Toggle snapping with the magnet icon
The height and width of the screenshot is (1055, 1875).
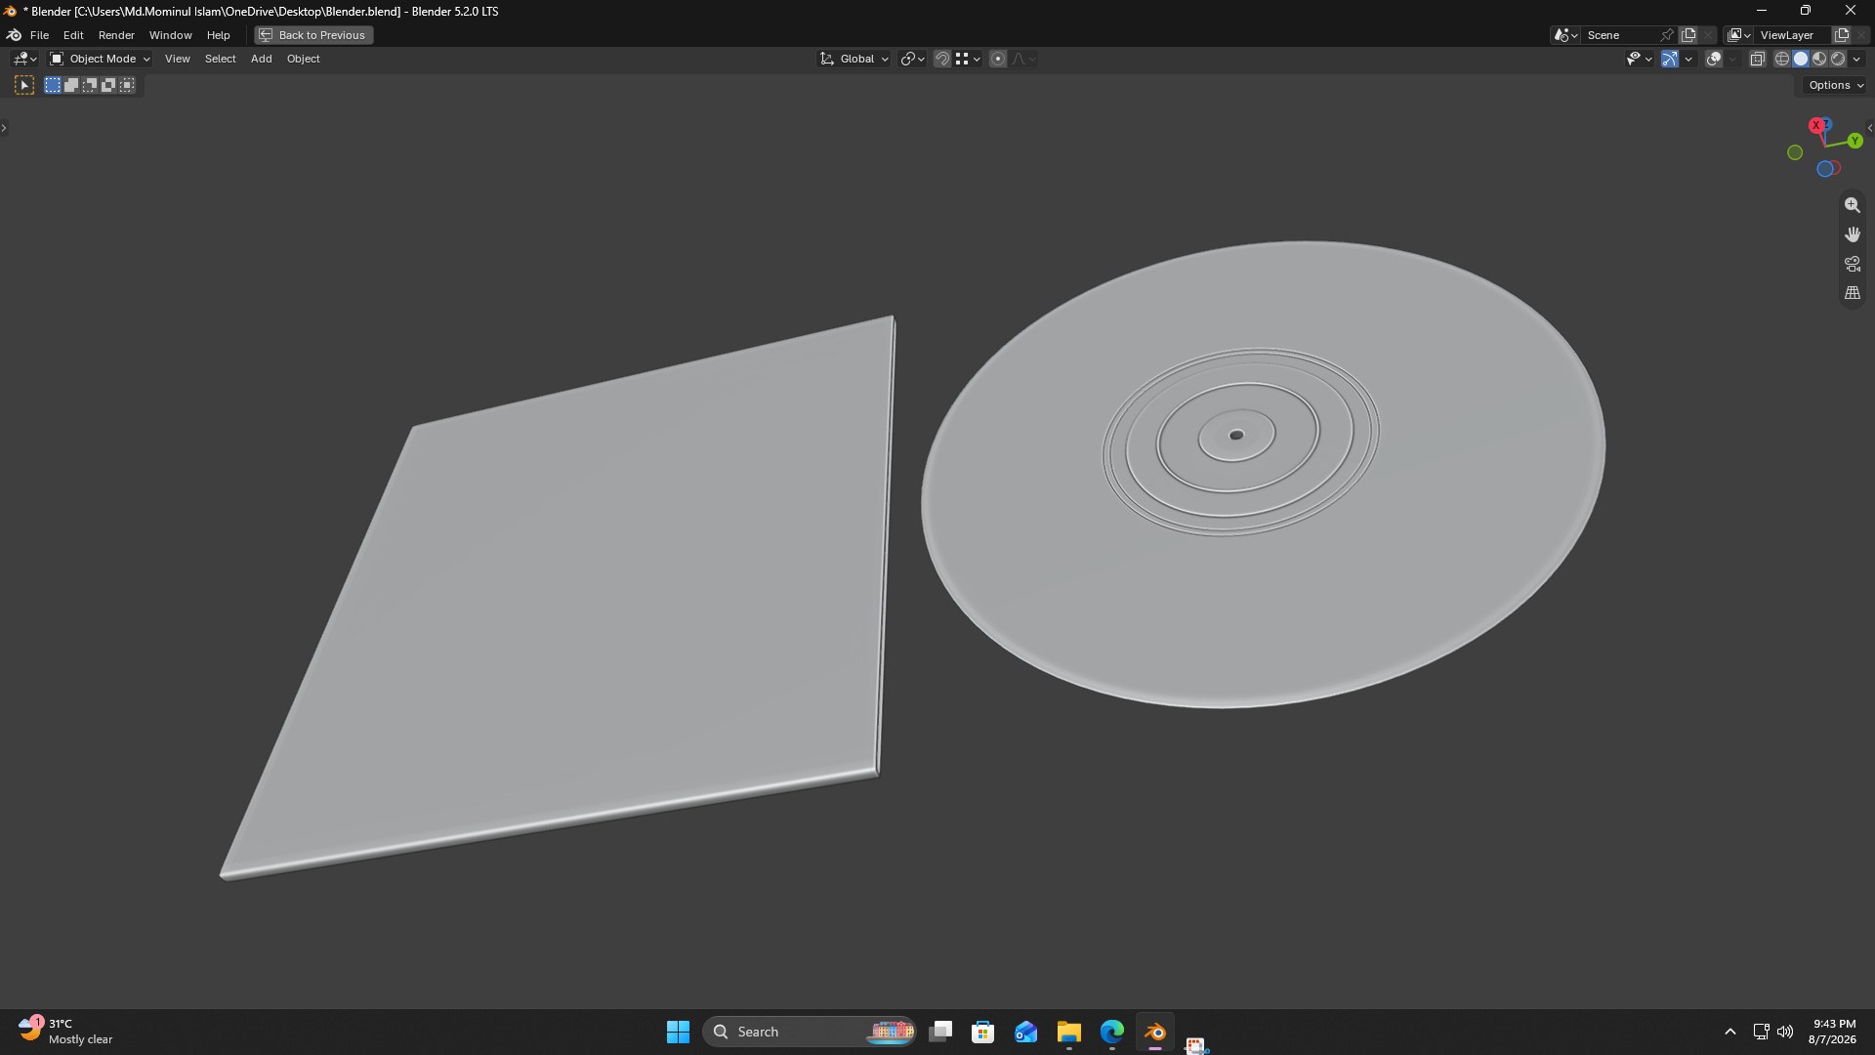(941, 60)
